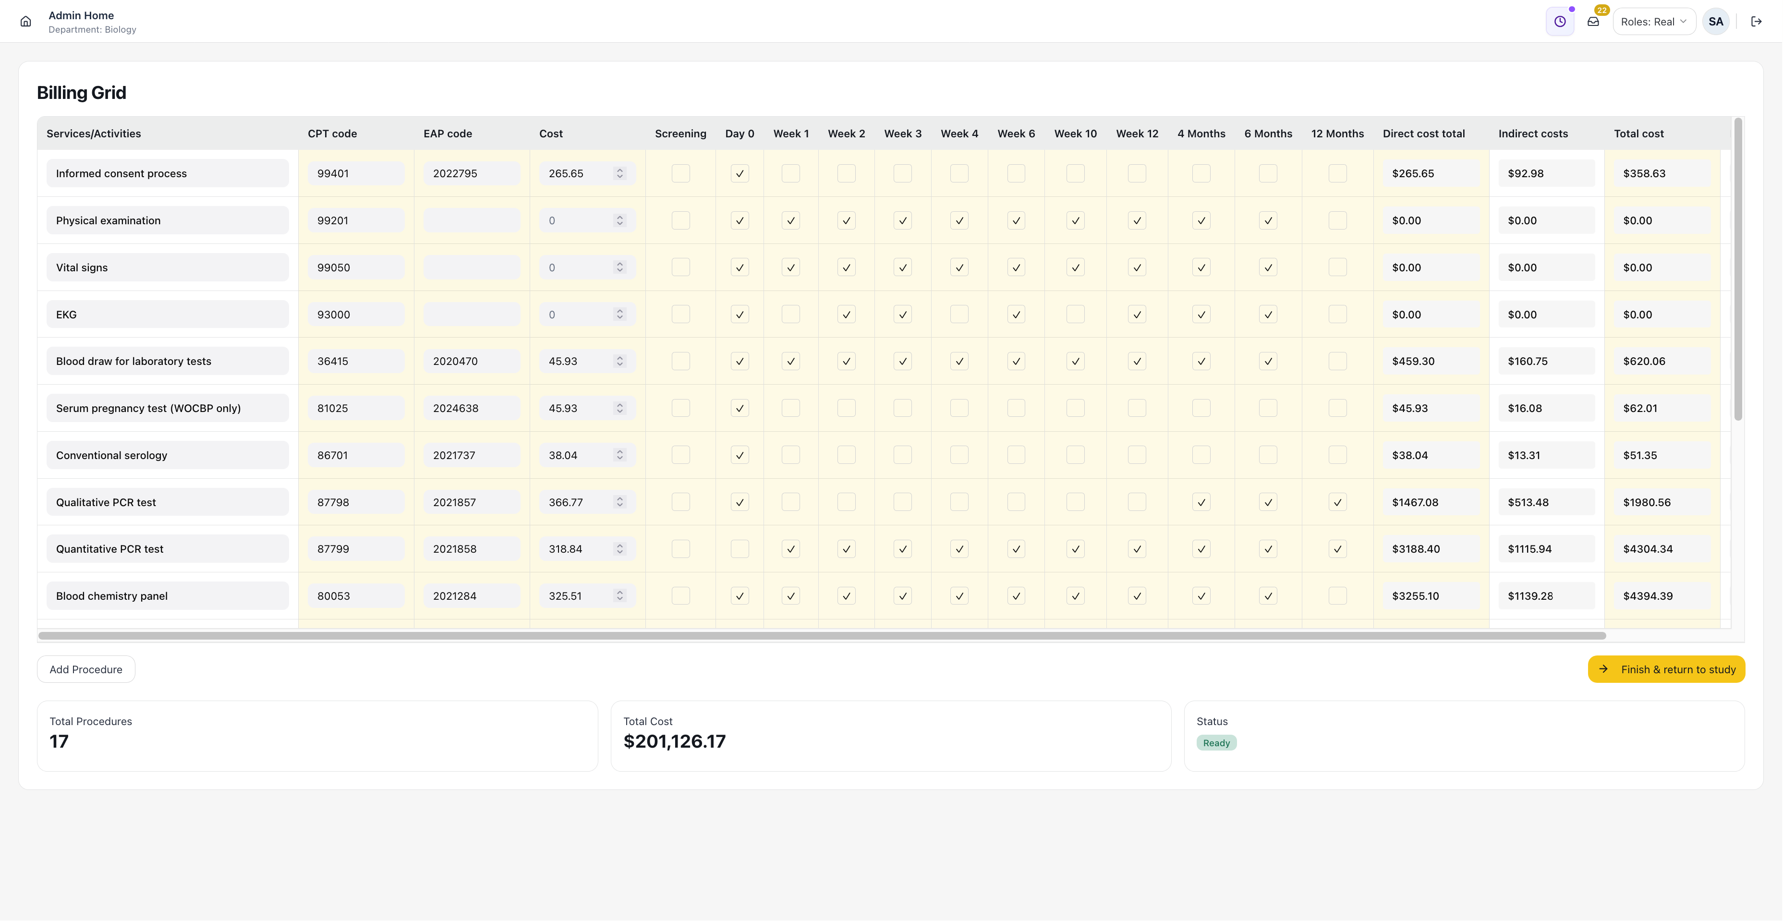Click the Cost stepper for Qualitative PCR test
The width and height of the screenshot is (1783, 921).
pos(619,502)
